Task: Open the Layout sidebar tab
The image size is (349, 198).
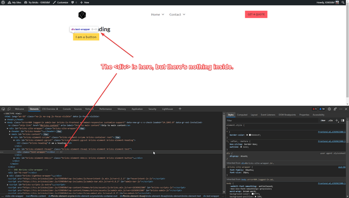Action: (x=254, y=115)
